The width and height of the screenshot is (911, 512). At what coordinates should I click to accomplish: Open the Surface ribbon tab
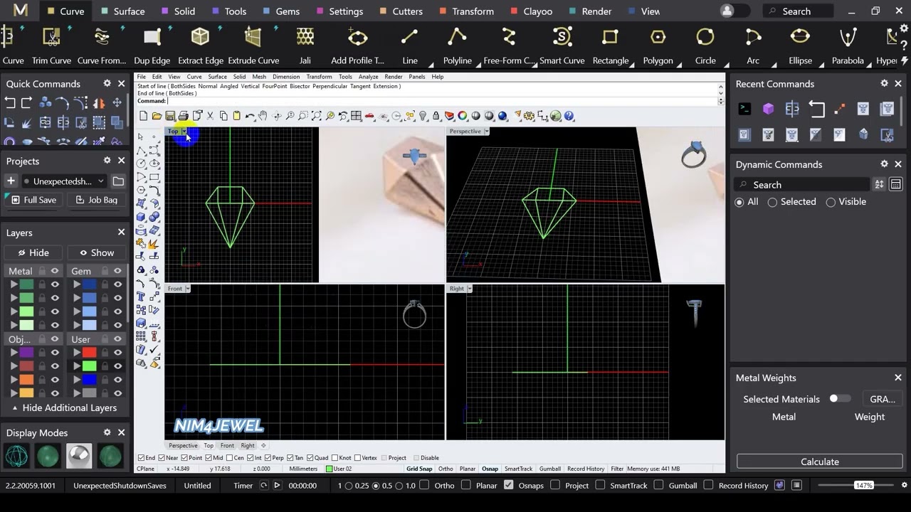click(x=122, y=11)
